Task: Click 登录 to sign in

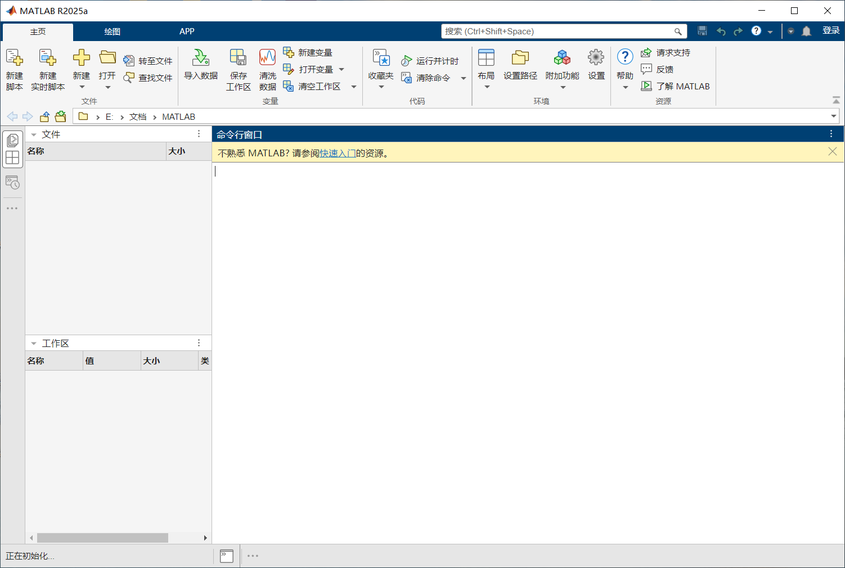Action: [831, 30]
